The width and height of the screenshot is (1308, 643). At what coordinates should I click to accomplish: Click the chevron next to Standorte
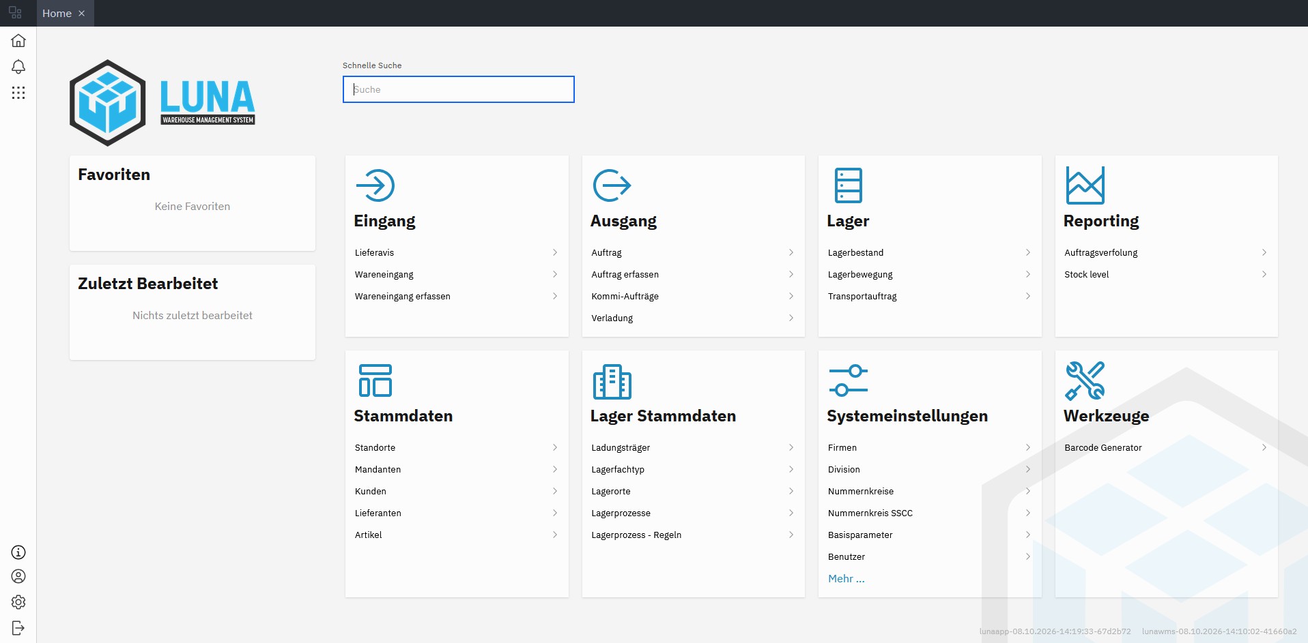pyautogui.click(x=555, y=447)
